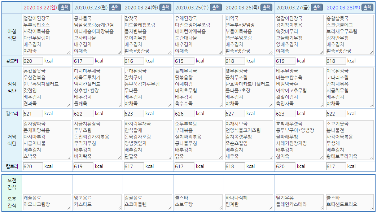Click the 출력 button for 2020.03.27 (금)
The image size is (377, 213).
[316, 8]
